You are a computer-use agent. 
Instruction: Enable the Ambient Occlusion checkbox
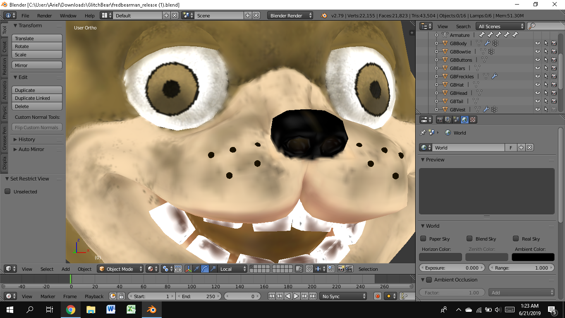pos(429,280)
